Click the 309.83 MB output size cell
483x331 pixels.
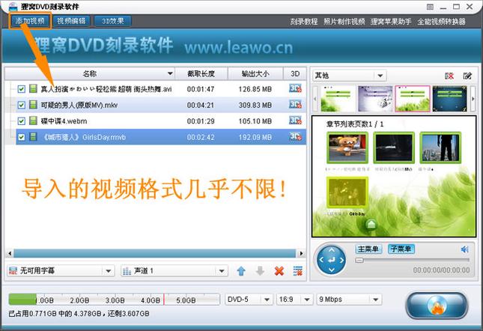pos(255,106)
